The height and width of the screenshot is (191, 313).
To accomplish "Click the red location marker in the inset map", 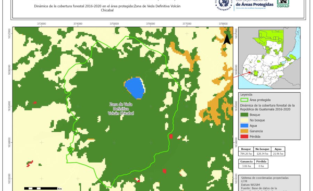I will click(x=249, y=73).
